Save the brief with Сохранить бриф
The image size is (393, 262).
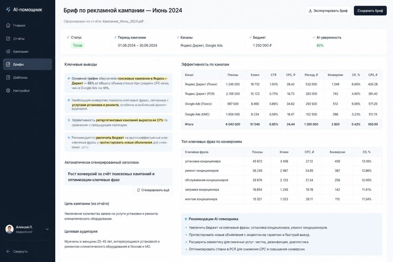tap(370, 11)
